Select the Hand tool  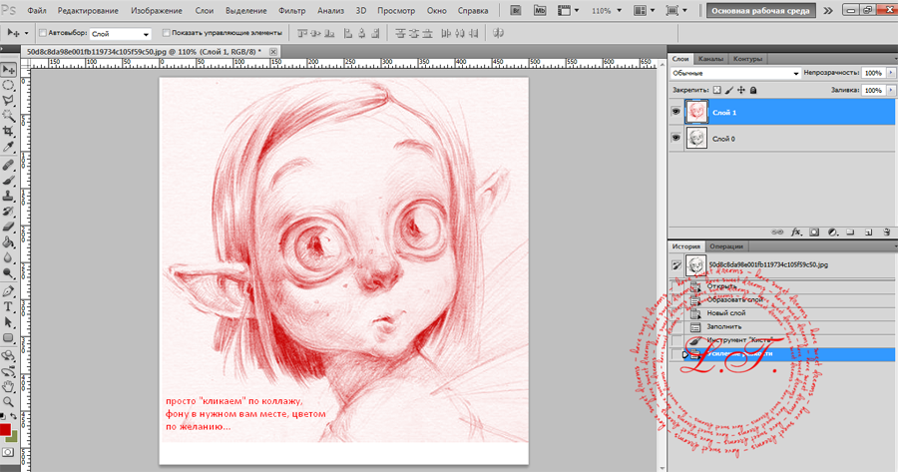8,386
